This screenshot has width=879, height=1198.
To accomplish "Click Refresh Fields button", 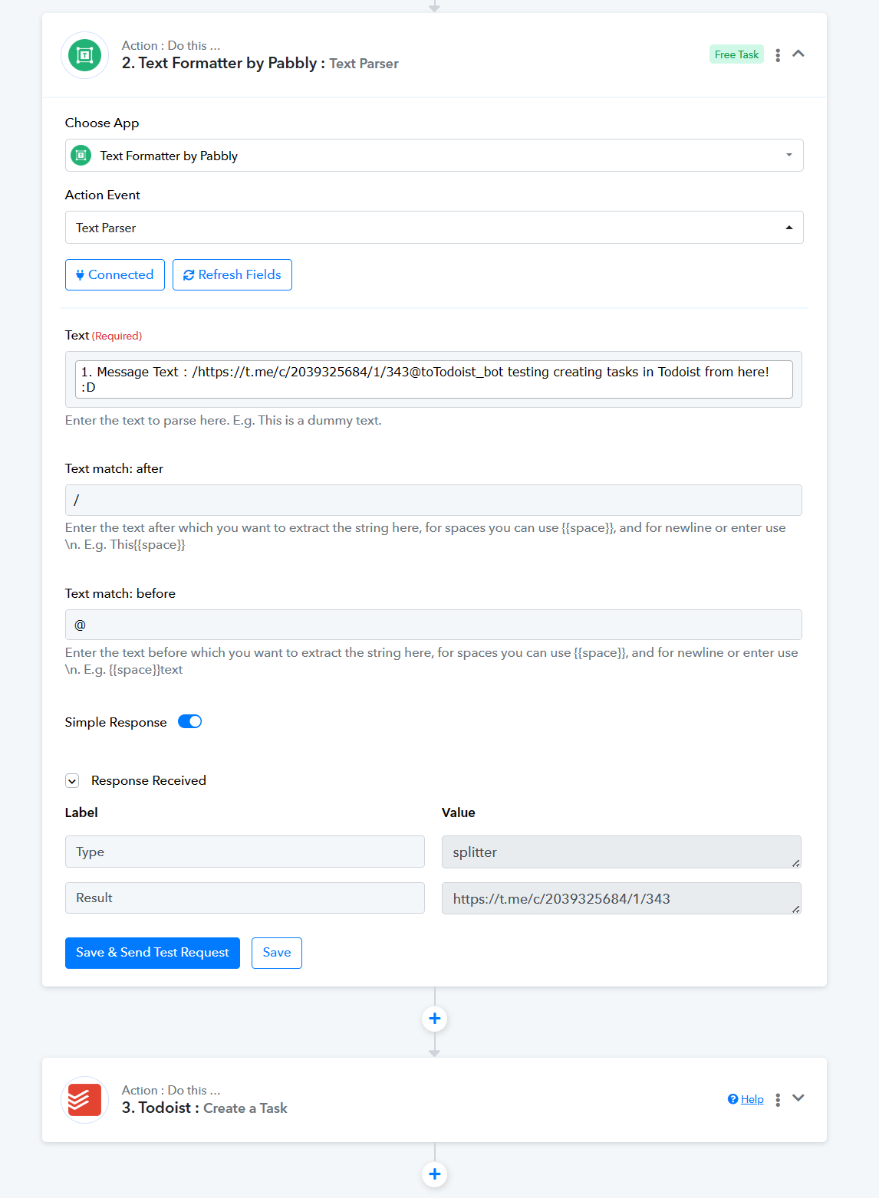I will (x=232, y=275).
